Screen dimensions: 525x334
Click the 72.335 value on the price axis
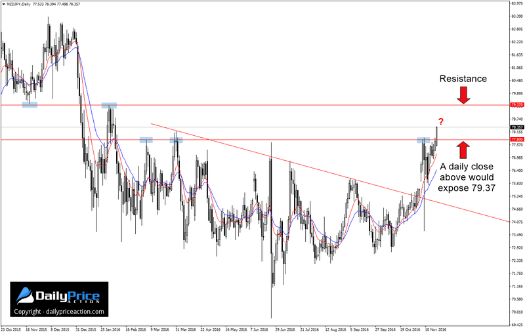(x=517, y=261)
